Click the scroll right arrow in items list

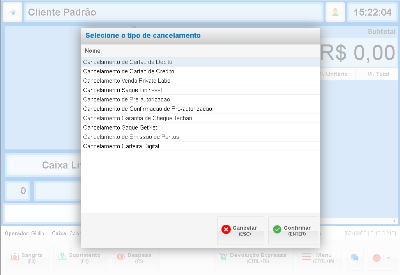point(395,221)
